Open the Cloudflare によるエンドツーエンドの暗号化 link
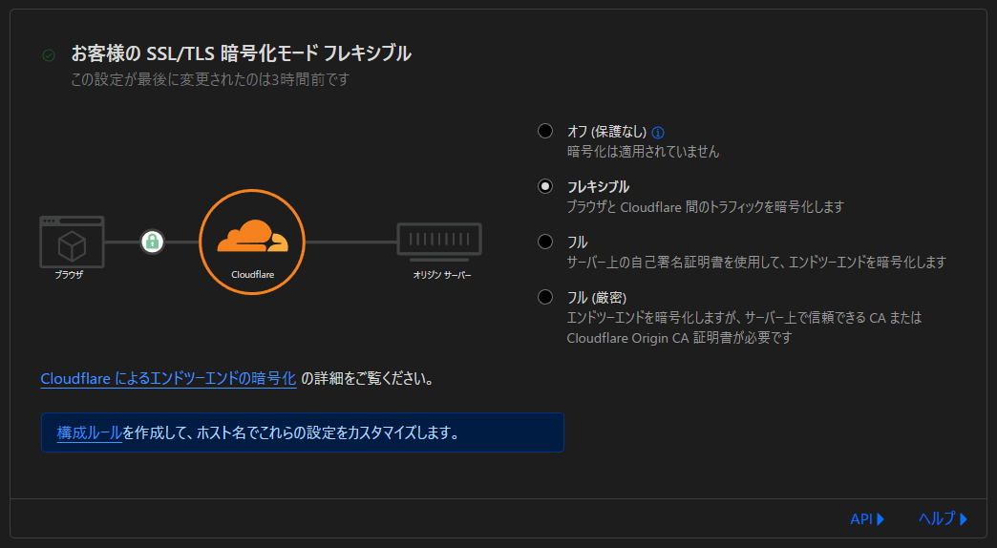Screen dimensions: 997x548 click(x=168, y=379)
